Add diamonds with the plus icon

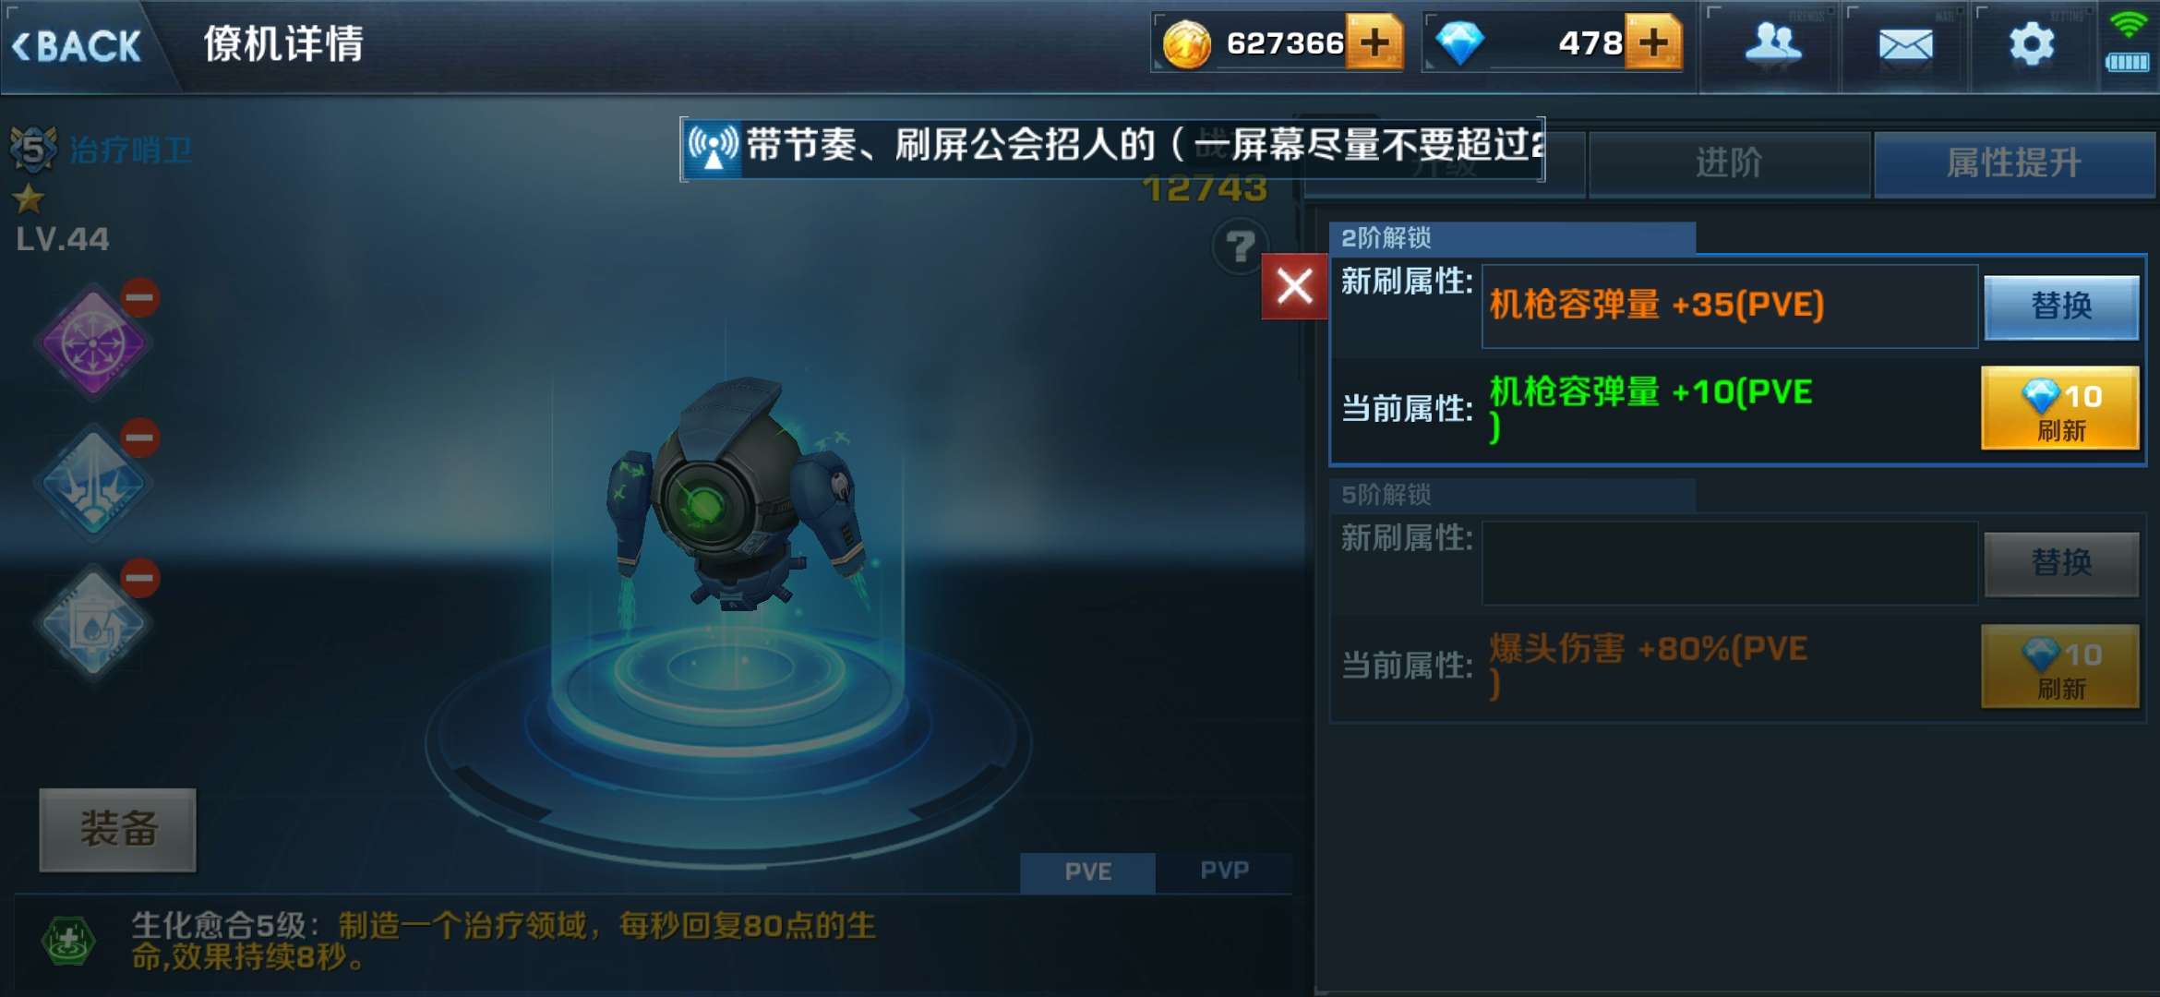click(1653, 42)
